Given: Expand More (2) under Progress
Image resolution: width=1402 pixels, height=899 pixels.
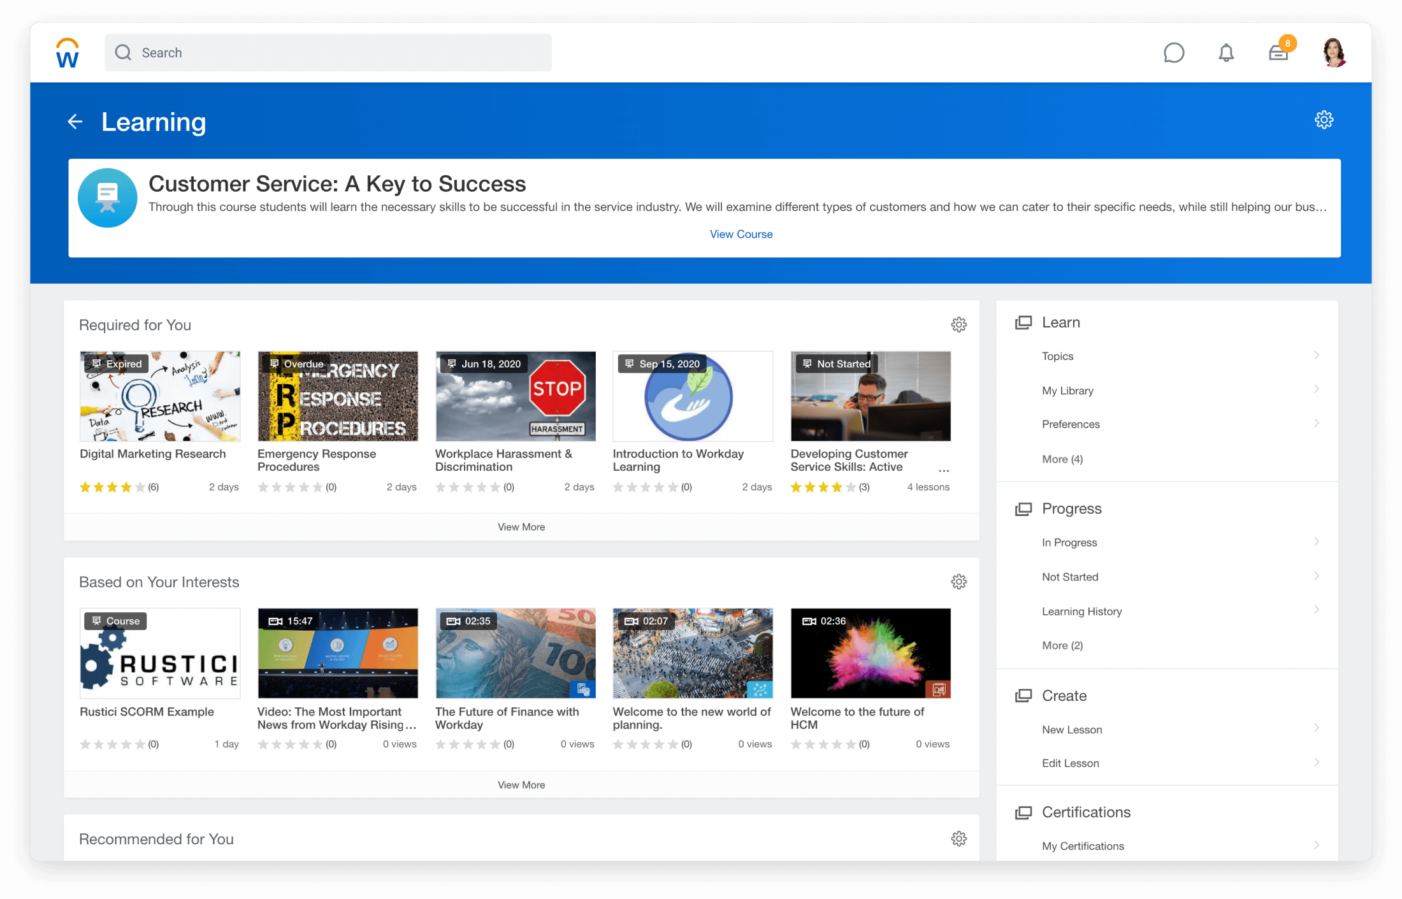Looking at the screenshot, I should coord(1062,645).
